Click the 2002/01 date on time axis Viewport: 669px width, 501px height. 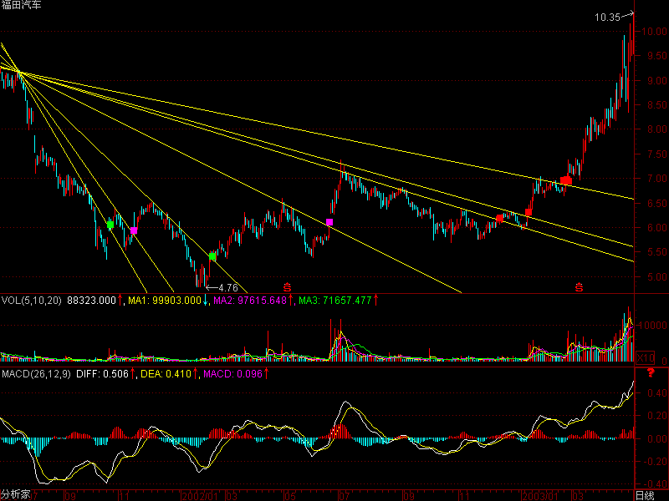click(198, 494)
